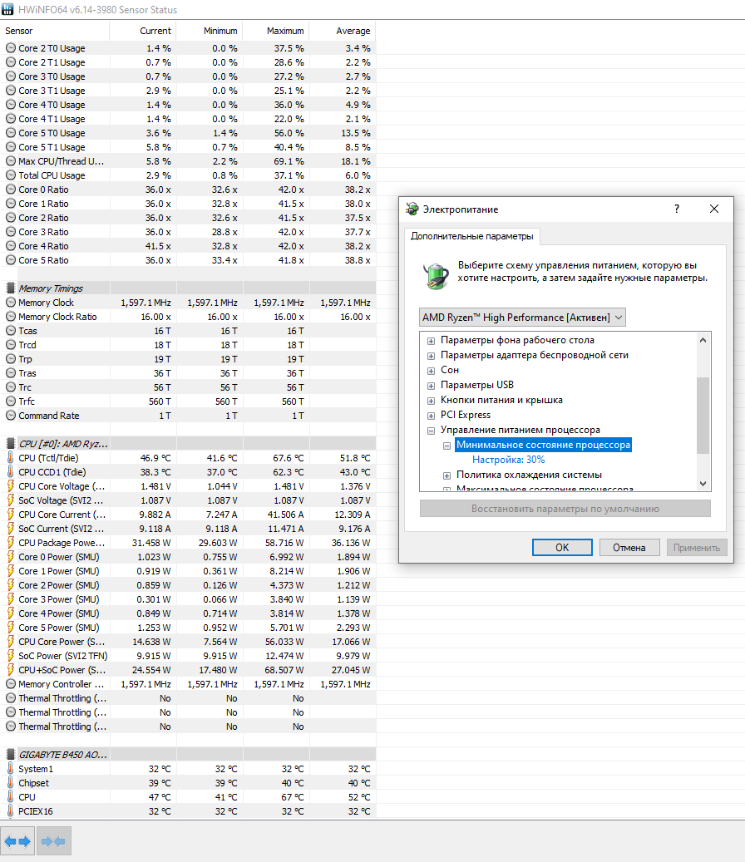
Task: Click the clock icon next to Core 2 T0 Usage
Action: click(x=11, y=48)
